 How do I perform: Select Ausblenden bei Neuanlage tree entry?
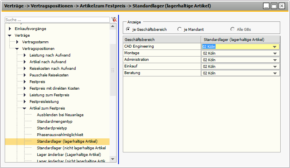point(60,115)
